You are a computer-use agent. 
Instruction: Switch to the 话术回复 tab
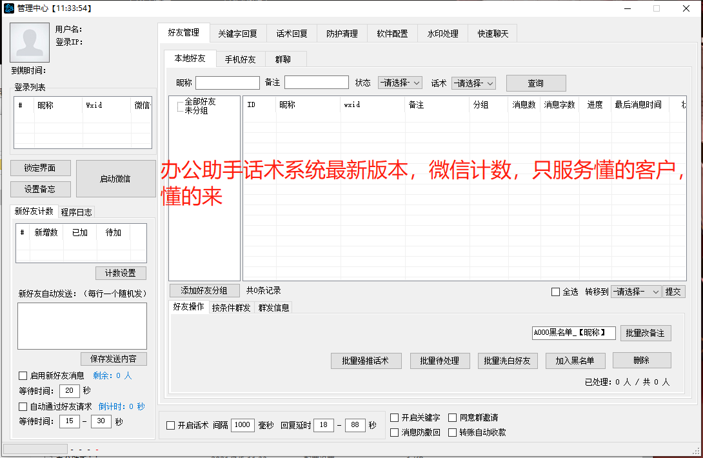pos(292,34)
